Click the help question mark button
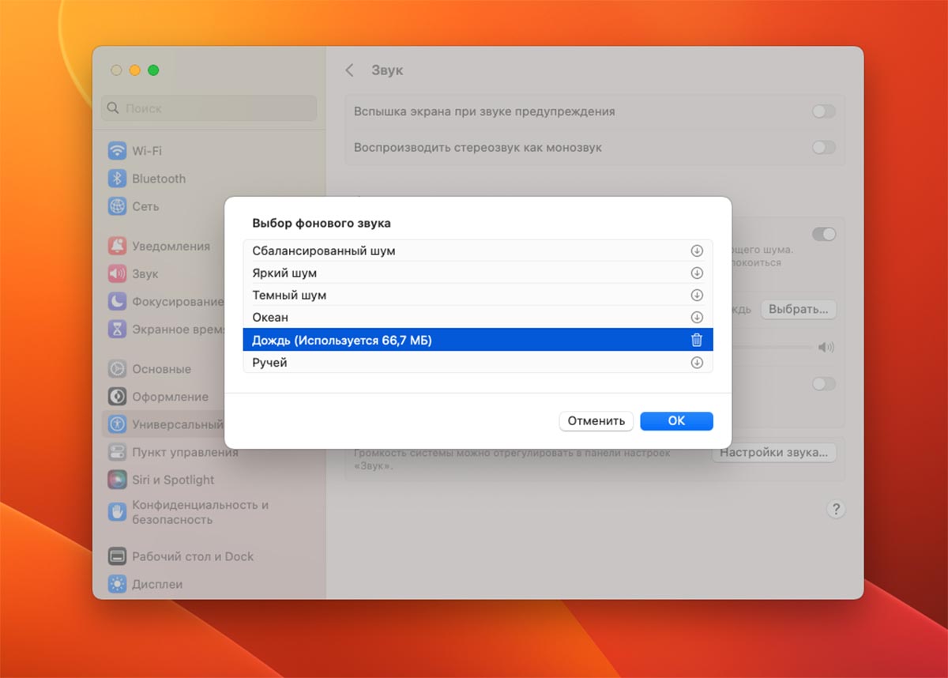The height and width of the screenshot is (678, 948). click(836, 509)
